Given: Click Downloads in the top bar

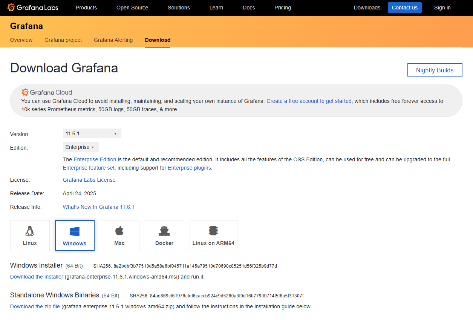Looking at the screenshot, I should (x=367, y=8).
